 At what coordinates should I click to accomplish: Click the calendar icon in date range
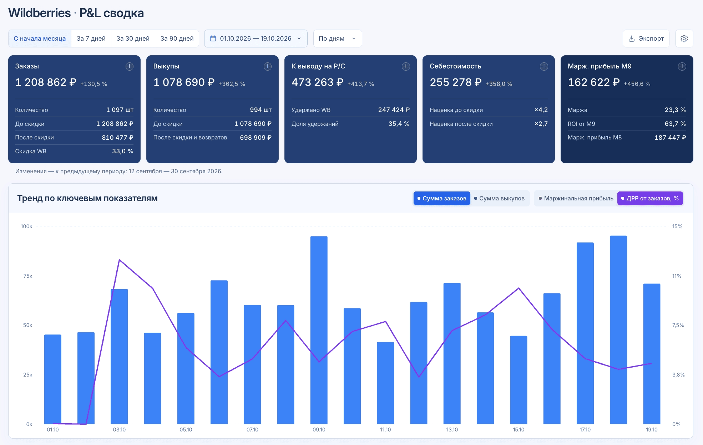[213, 39]
